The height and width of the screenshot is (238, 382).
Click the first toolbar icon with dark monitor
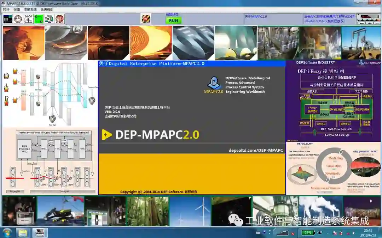[8, 19]
